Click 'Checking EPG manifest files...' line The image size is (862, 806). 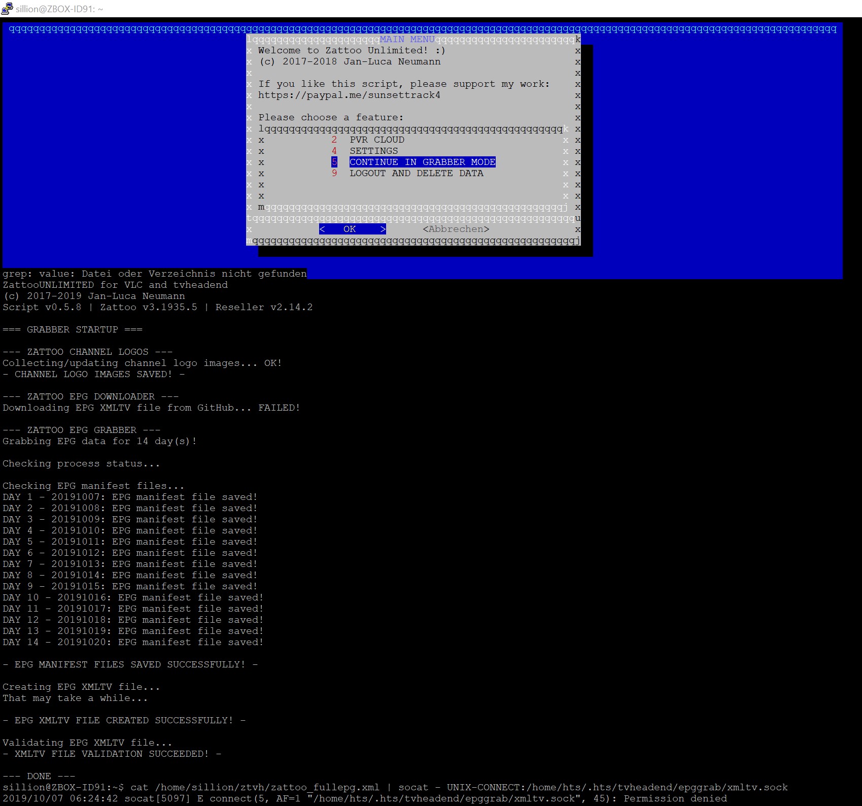93,486
